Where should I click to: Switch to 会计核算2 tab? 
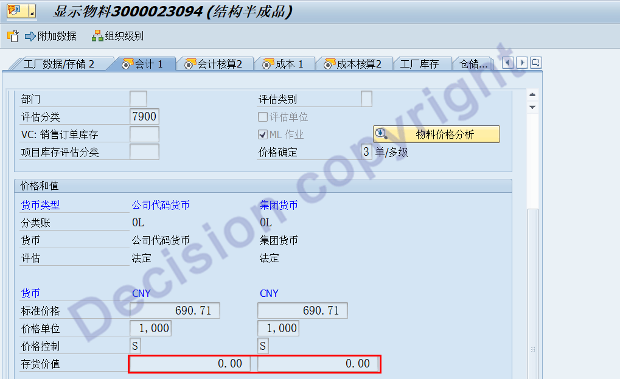point(214,64)
